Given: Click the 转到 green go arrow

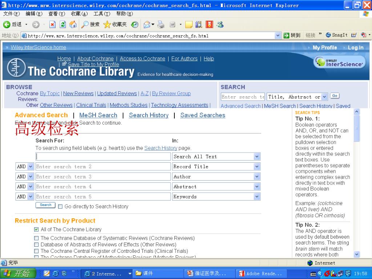Looking at the screenshot, I should [286, 36].
